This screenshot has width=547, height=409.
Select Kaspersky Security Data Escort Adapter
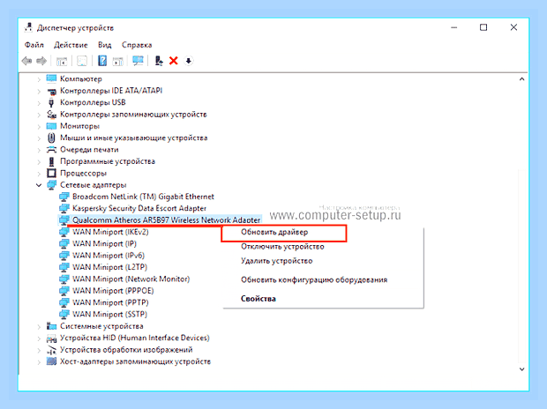click(x=139, y=209)
